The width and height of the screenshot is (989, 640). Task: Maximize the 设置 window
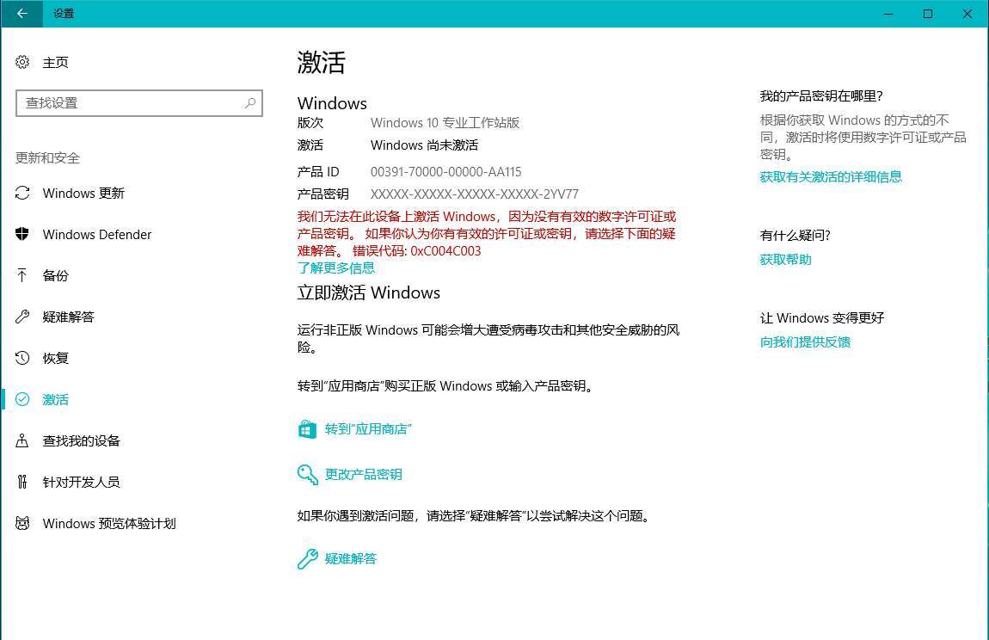pos(928,13)
